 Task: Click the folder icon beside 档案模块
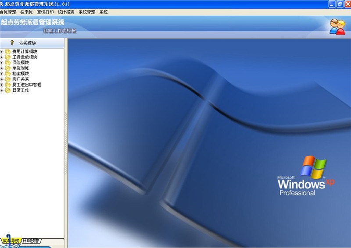[8, 74]
